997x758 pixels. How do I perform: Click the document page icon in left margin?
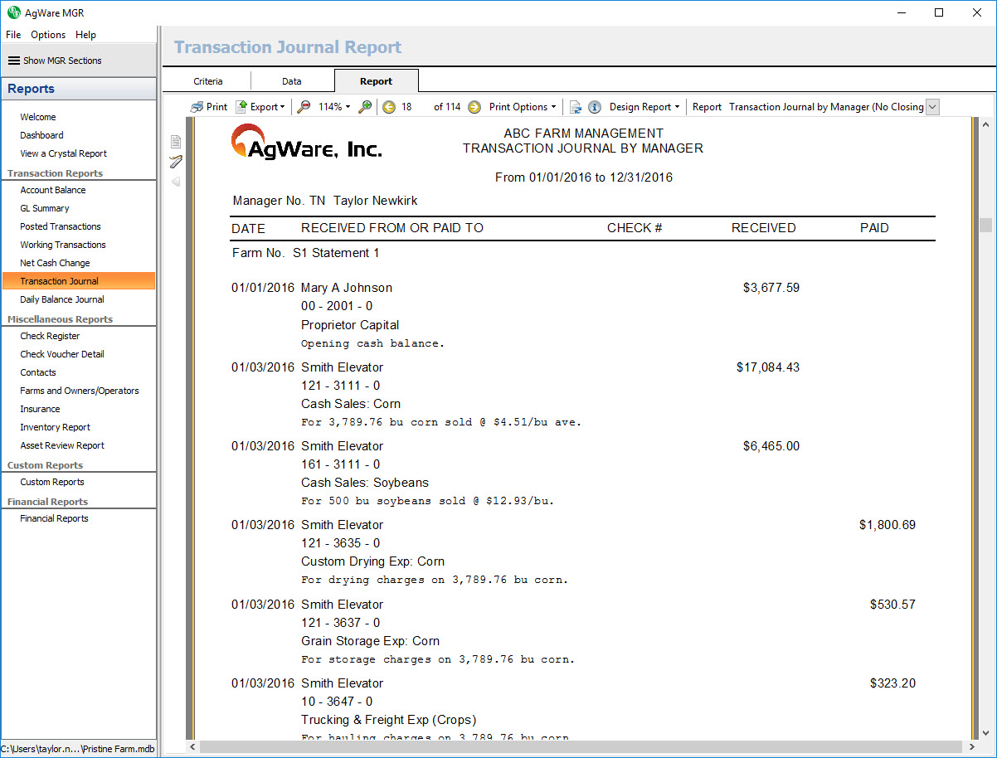click(176, 141)
